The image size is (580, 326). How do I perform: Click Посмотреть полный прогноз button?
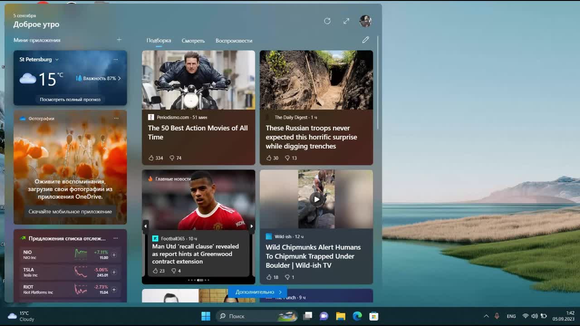pyautogui.click(x=70, y=99)
